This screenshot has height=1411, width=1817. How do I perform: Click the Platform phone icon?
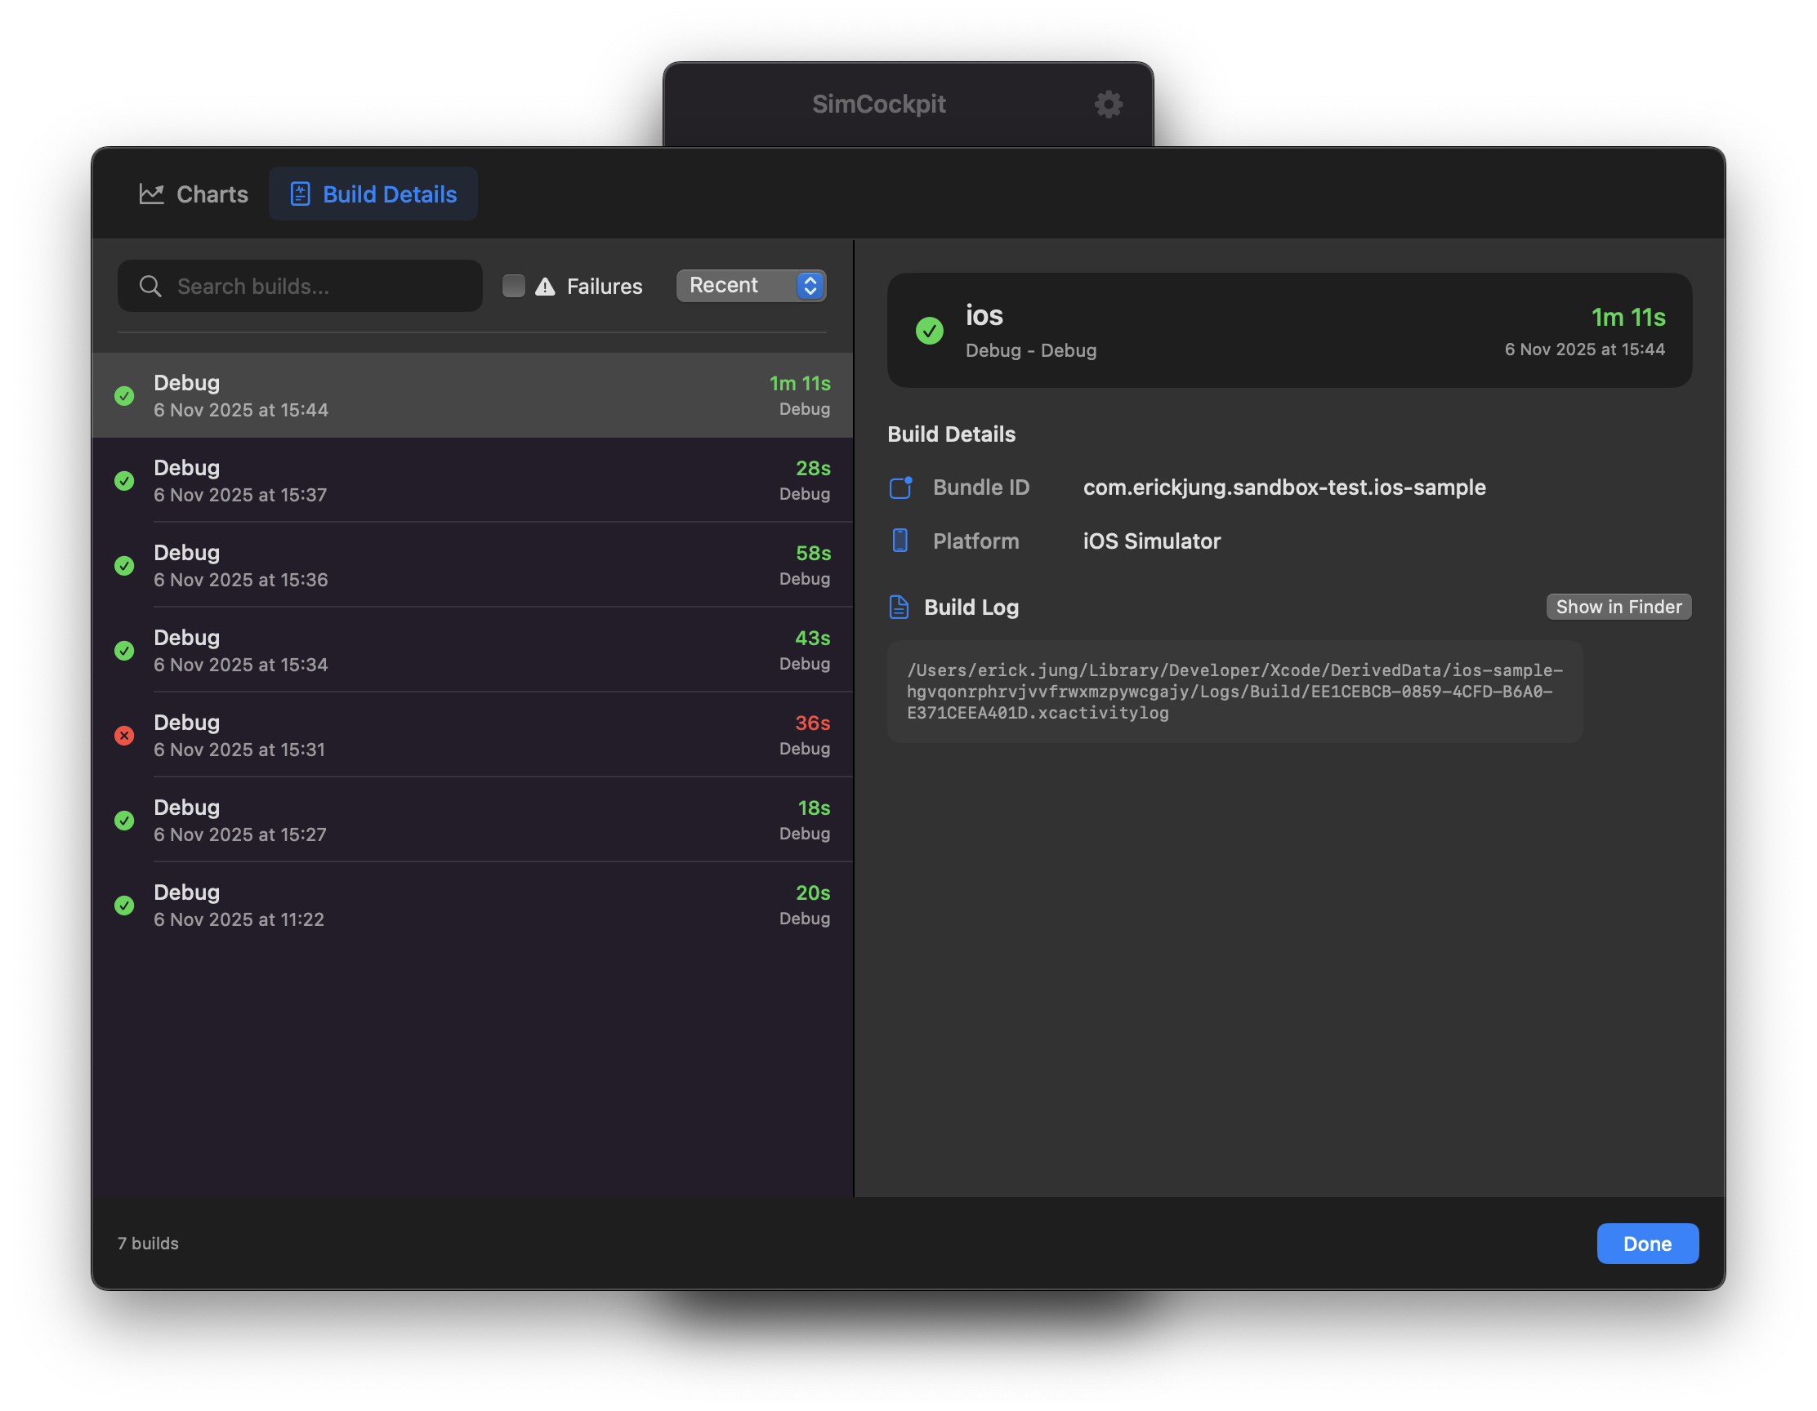pos(900,541)
